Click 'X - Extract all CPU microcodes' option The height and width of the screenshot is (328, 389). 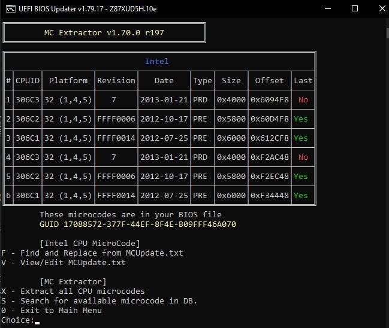73,291
